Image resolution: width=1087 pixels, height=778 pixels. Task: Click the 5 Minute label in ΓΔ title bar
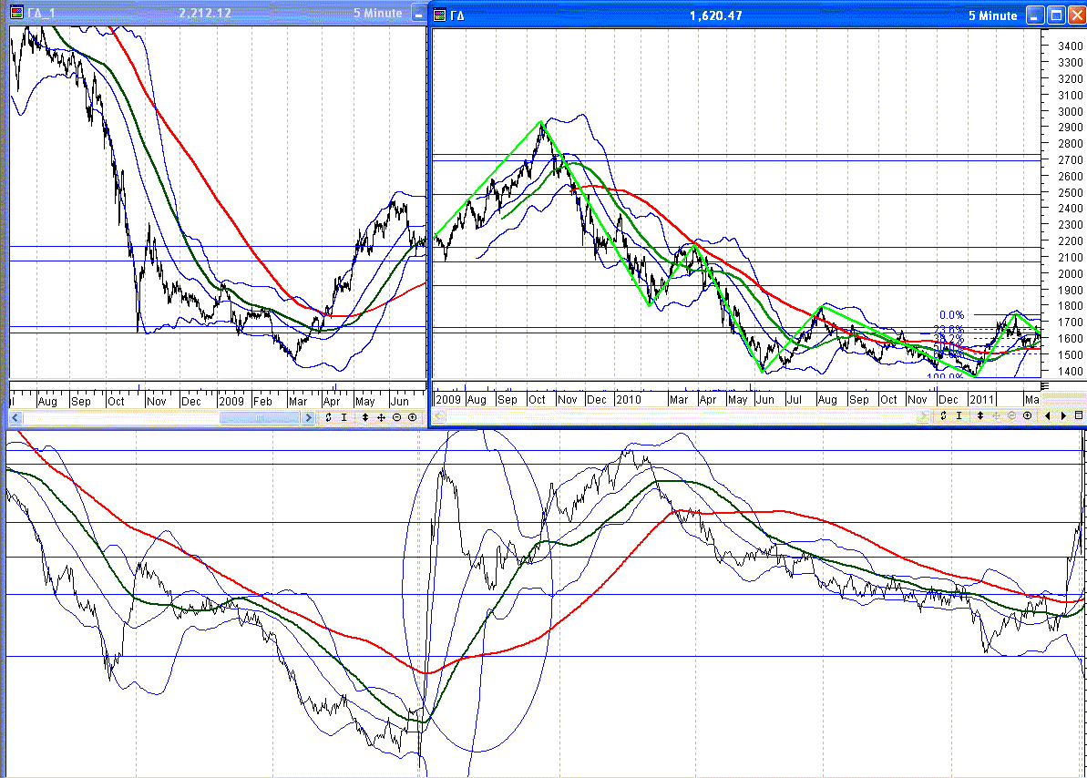994,15
